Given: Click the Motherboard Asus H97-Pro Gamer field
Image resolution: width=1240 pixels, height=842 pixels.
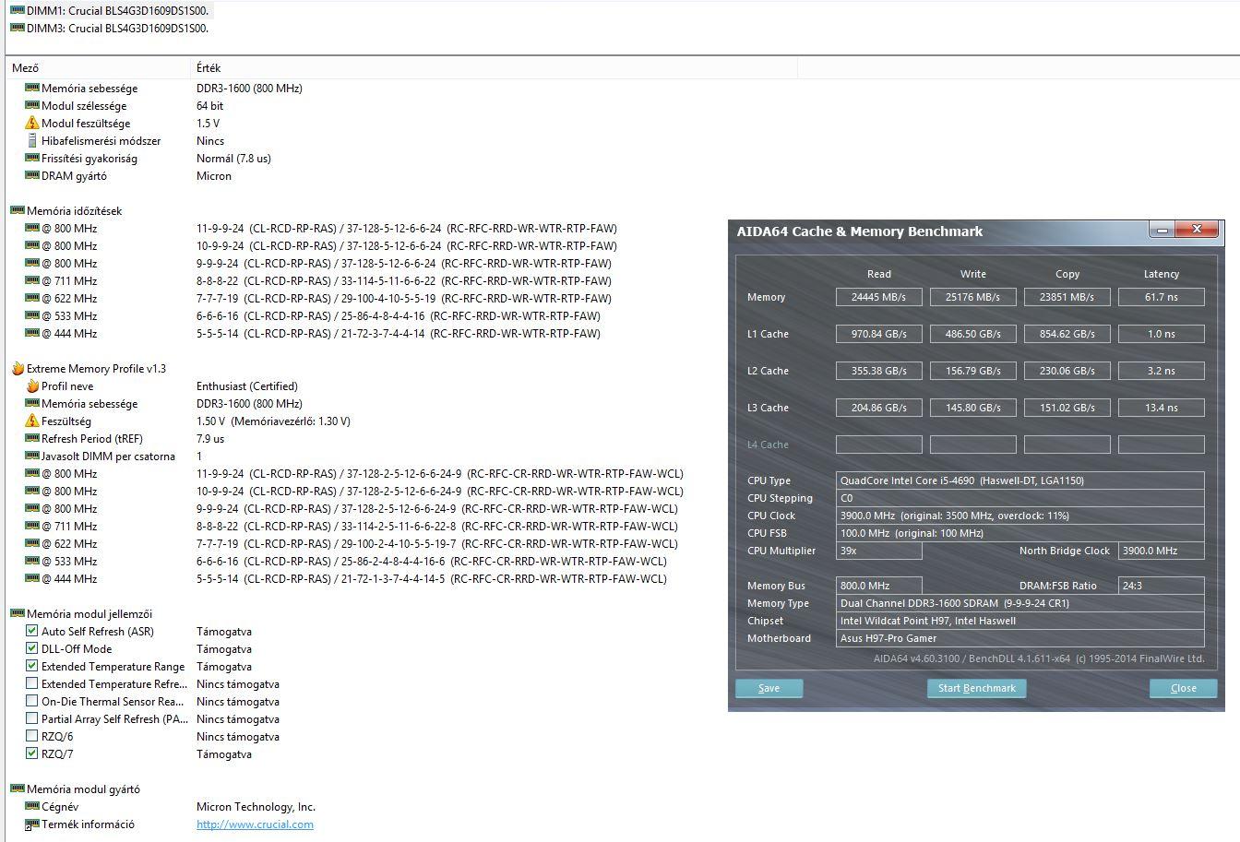Looking at the screenshot, I should click(1020, 638).
